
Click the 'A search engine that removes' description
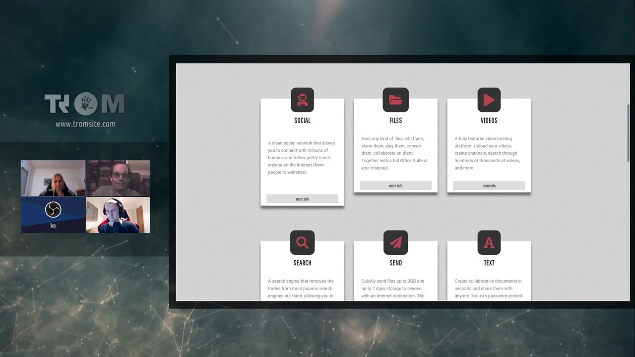pyautogui.click(x=301, y=289)
